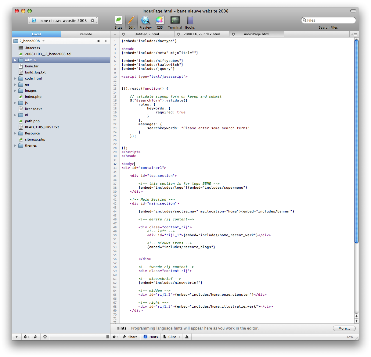Select the Untitled 2.html tab
Image resolution: width=371 pixels, height=357 pixels.
(147, 34)
